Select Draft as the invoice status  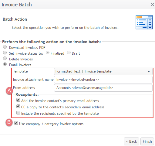69,53
